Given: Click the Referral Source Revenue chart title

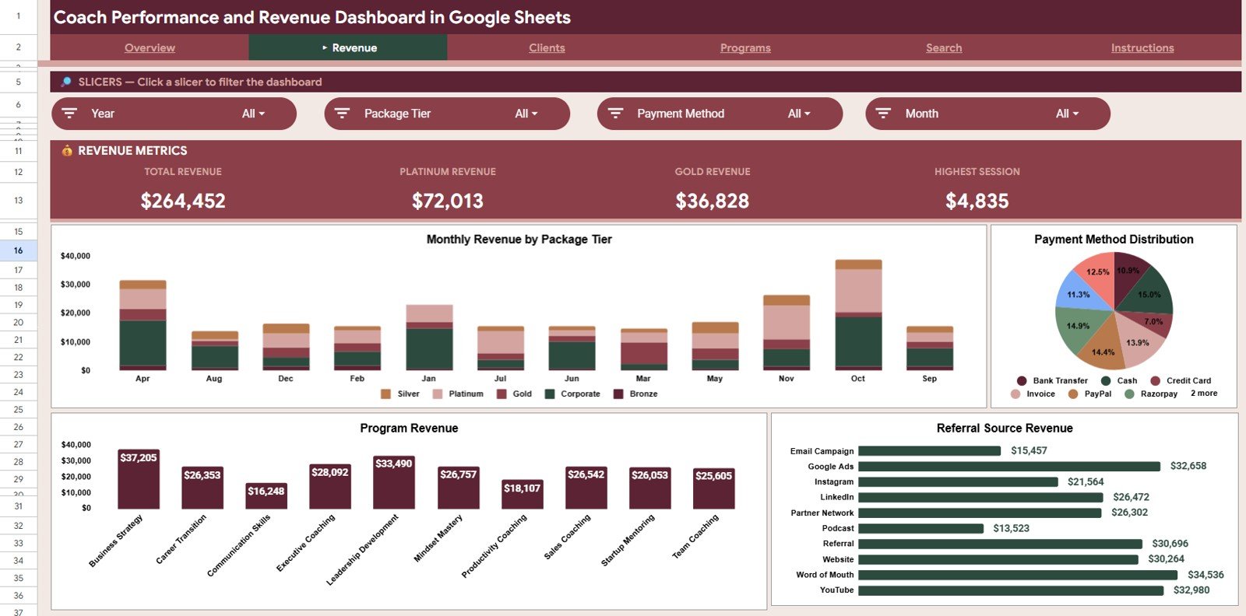Looking at the screenshot, I should pyautogui.click(x=1005, y=429).
